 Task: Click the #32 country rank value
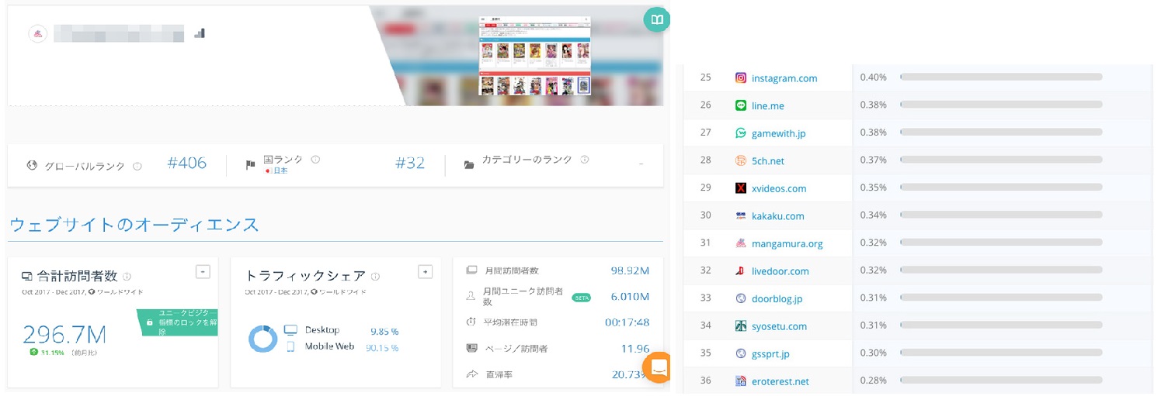pyautogui.click(x=410, y=164)
